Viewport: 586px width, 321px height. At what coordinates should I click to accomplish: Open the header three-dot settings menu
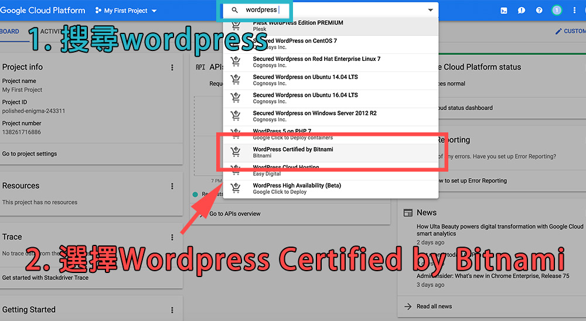[574, 11]
